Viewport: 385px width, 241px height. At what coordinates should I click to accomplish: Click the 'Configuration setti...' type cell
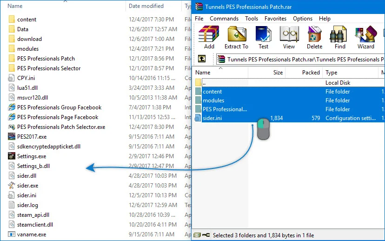pyautogui.click(x=351, y=118)
